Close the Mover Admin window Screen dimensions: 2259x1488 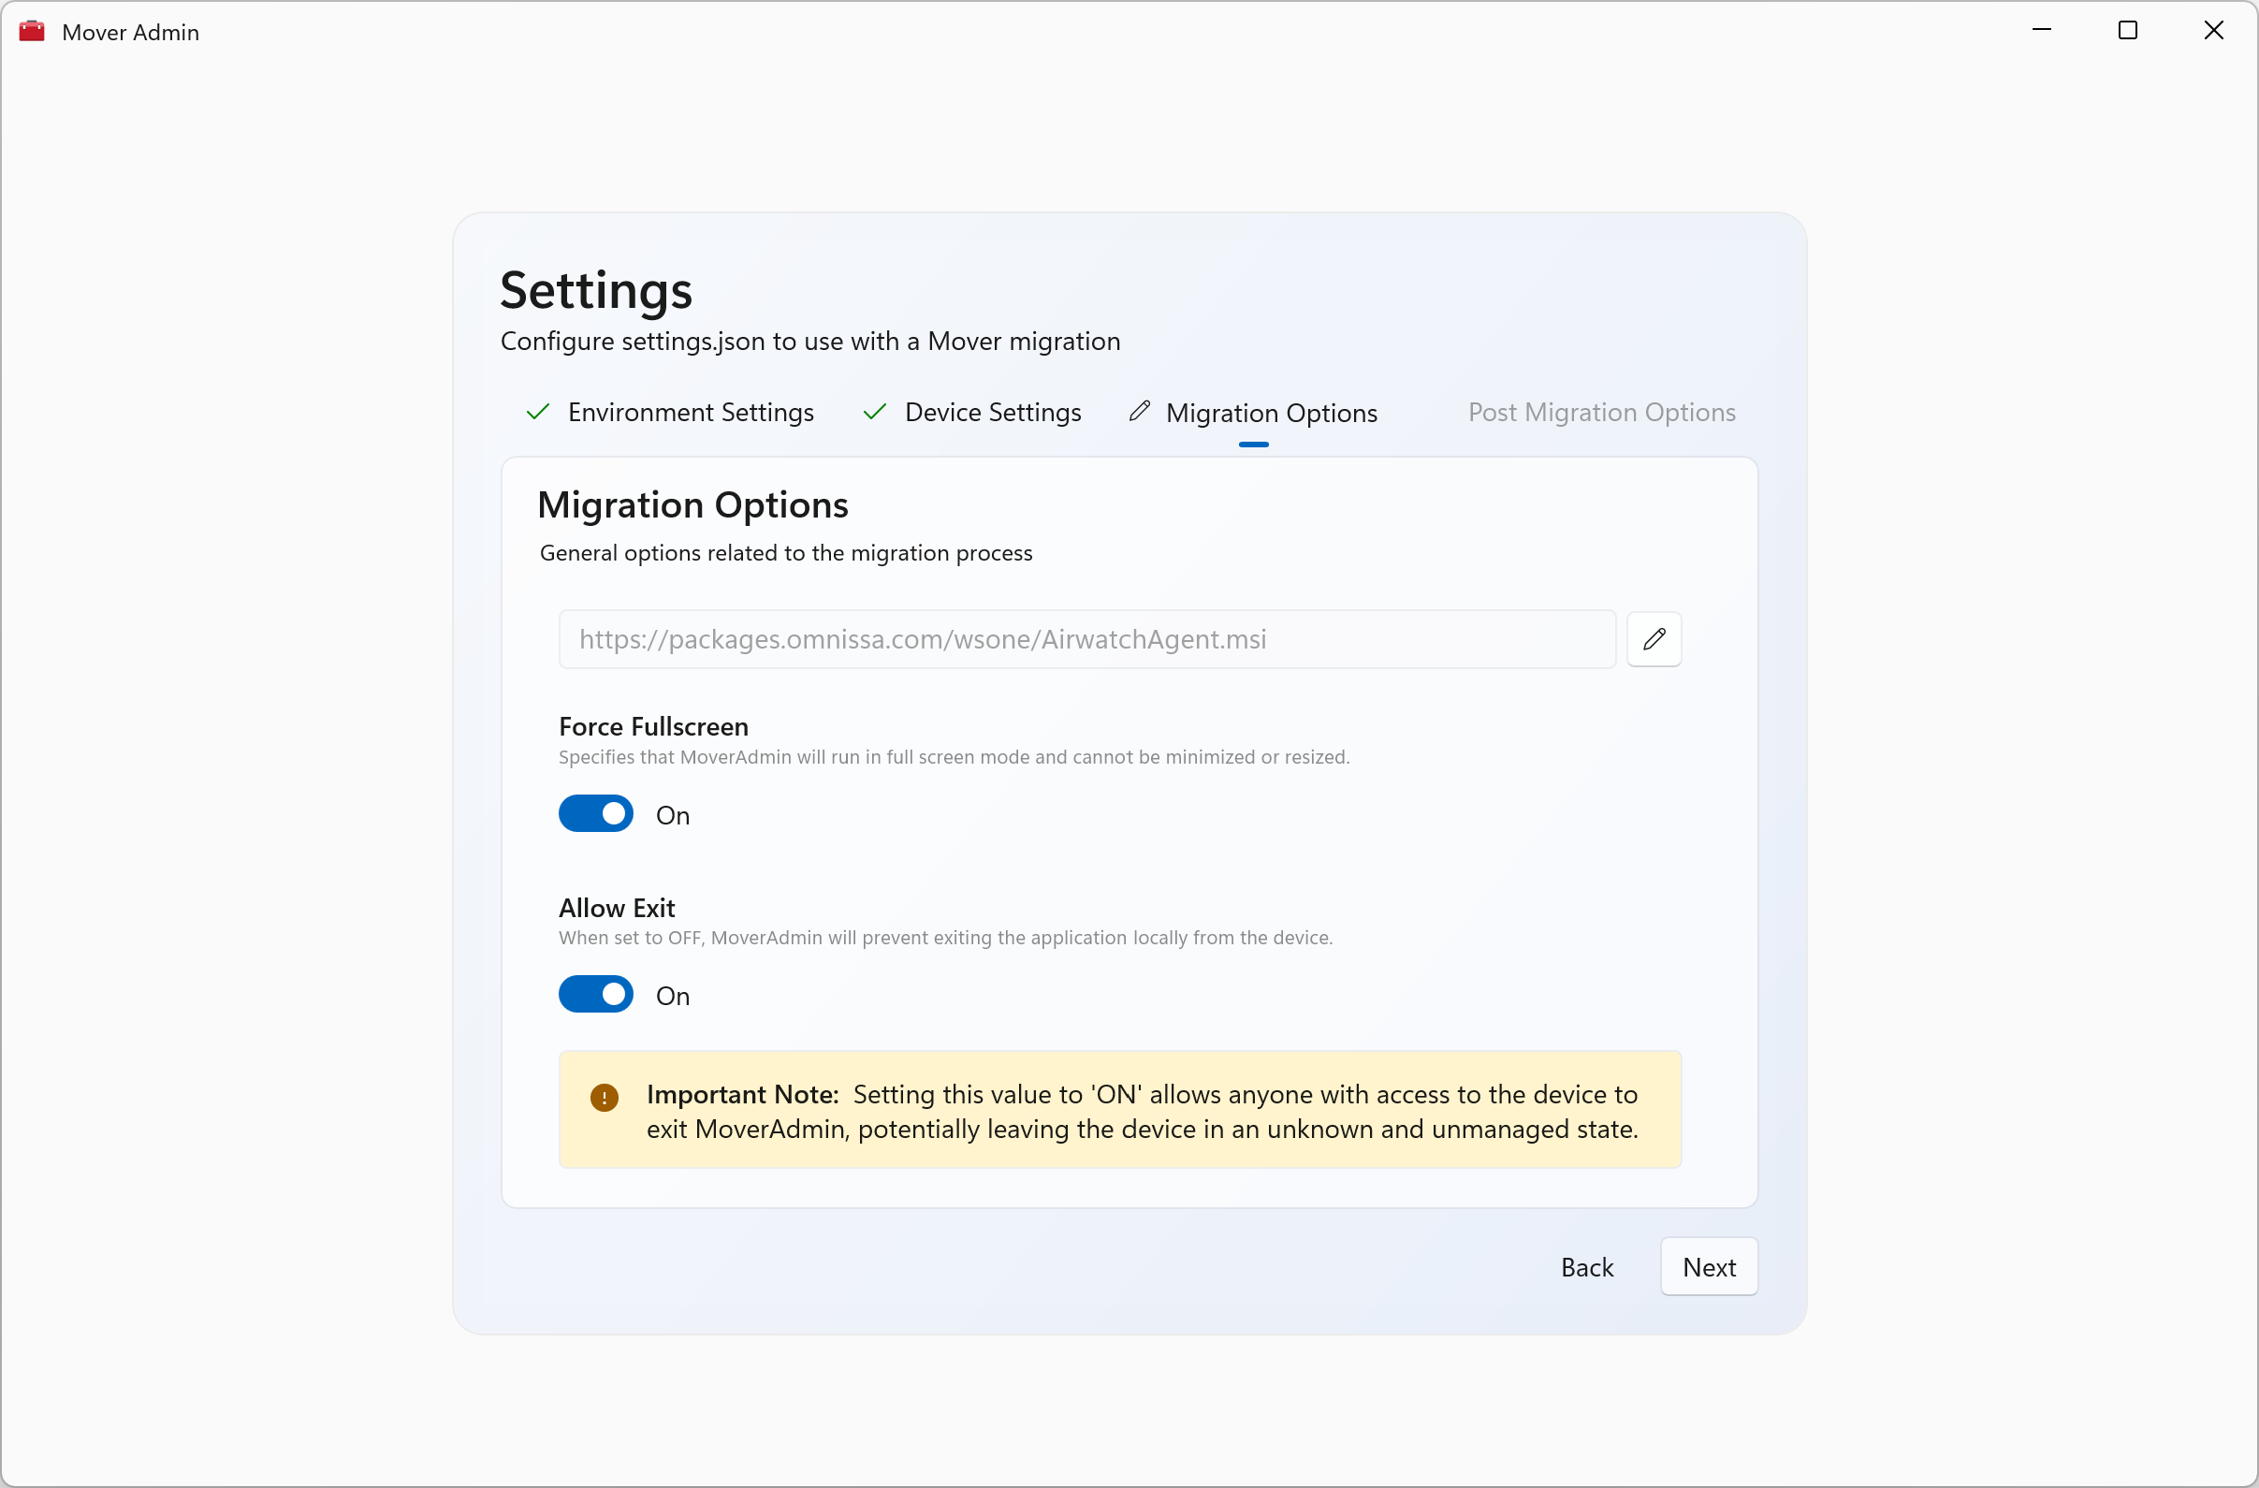point(2213,30)
